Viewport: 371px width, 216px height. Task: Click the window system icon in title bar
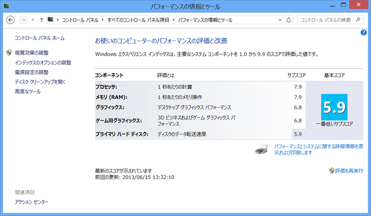(x=6, y=6)
